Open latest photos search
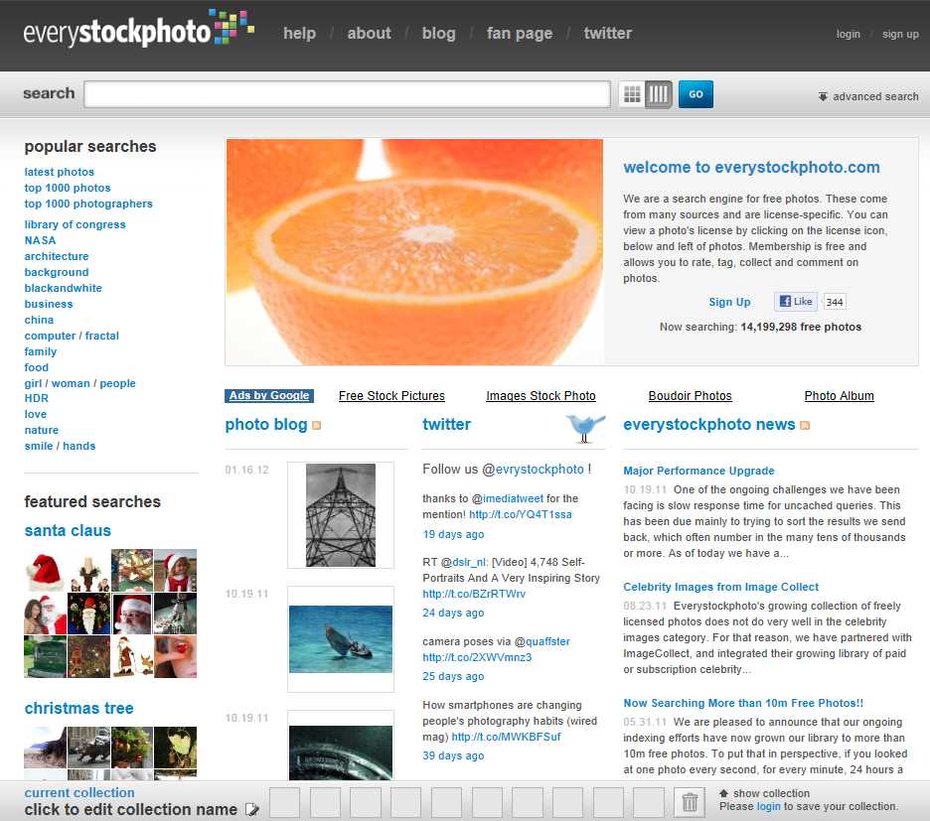The image size is (930, 821). point(60,172)
